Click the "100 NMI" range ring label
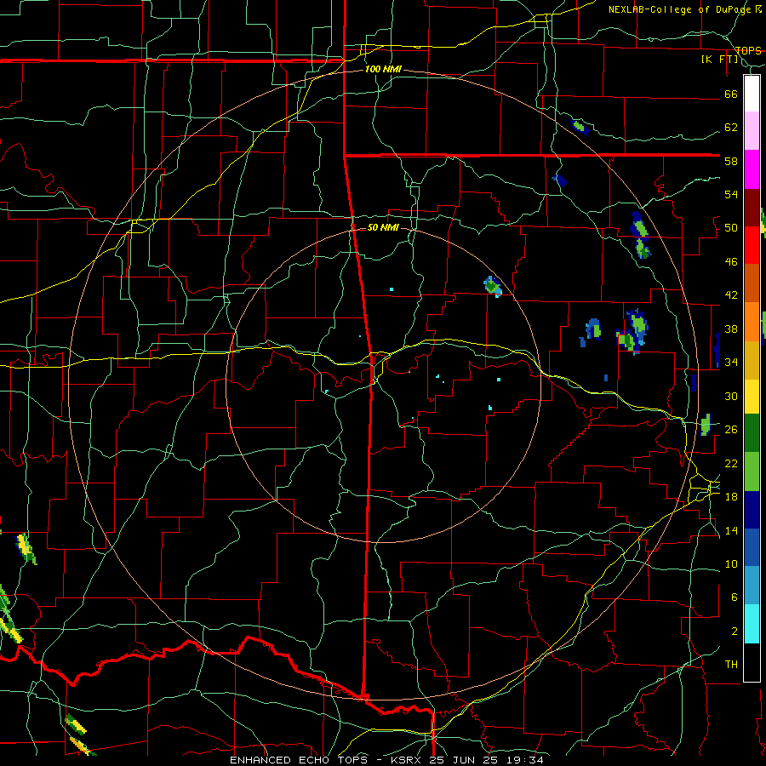 [x=383, y=70]
